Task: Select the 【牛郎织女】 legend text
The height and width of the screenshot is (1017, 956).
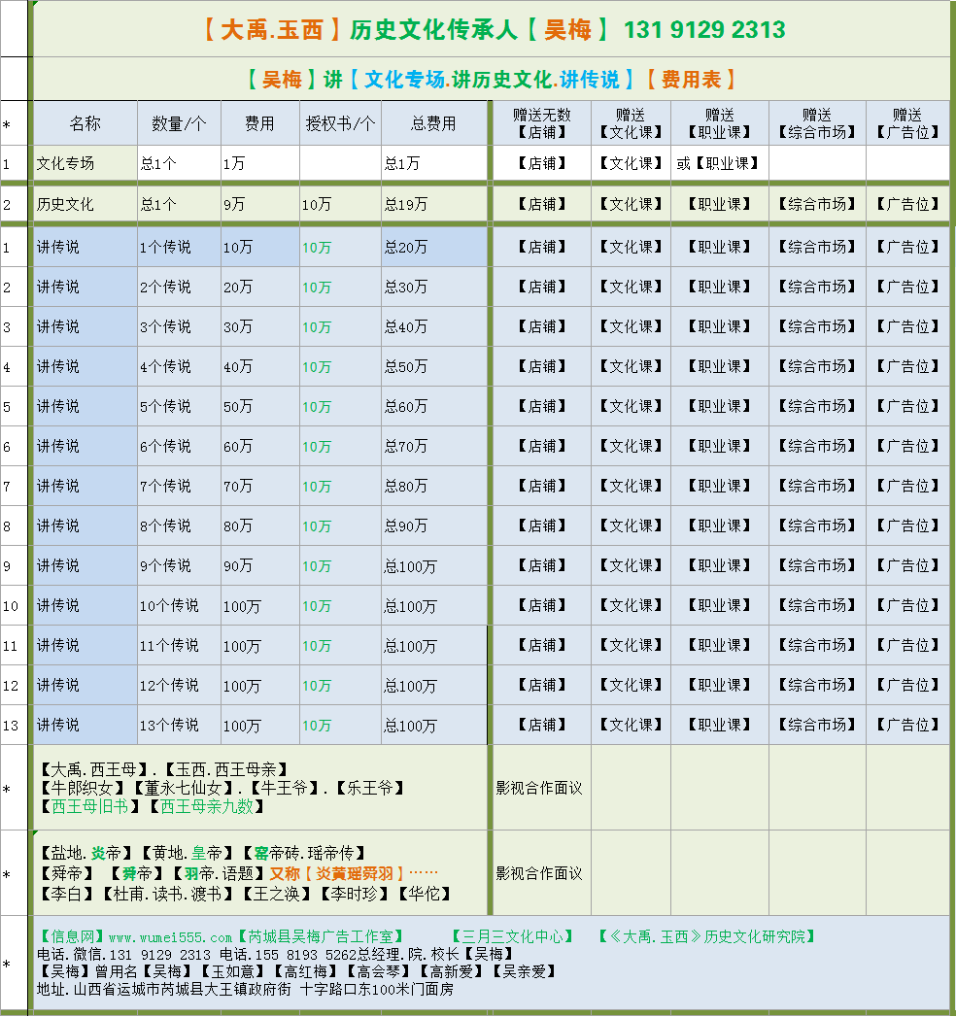Action: (83, 788)
